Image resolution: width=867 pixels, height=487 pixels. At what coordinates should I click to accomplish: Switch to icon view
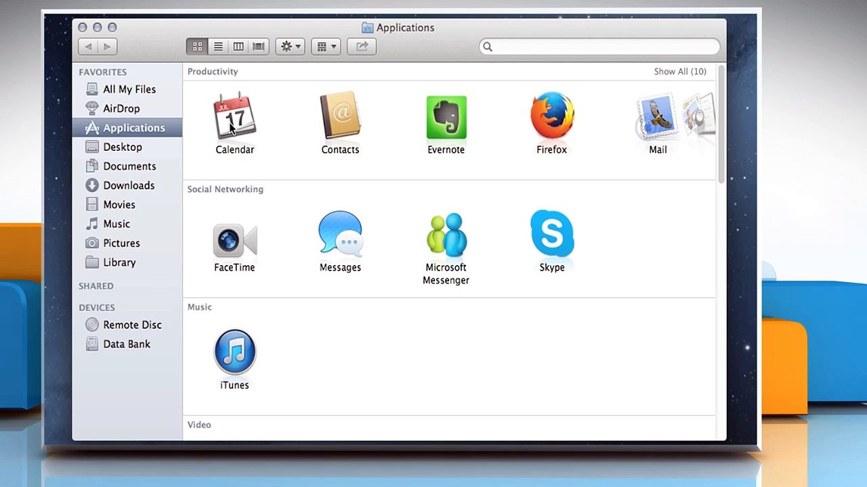197,47
